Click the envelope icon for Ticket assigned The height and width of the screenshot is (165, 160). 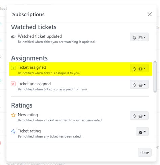click(141, 69)
